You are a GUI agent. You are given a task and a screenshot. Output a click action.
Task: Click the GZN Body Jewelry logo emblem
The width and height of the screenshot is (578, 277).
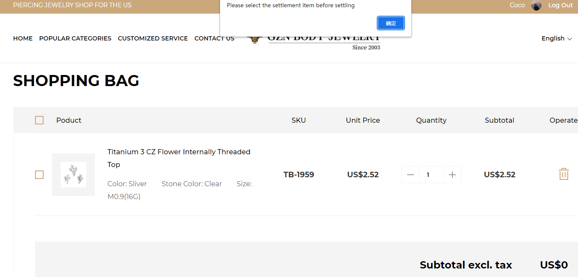[255, 40]
